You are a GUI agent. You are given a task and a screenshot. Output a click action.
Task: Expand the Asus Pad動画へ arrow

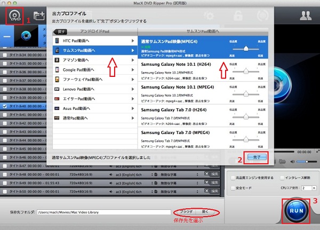133,108
